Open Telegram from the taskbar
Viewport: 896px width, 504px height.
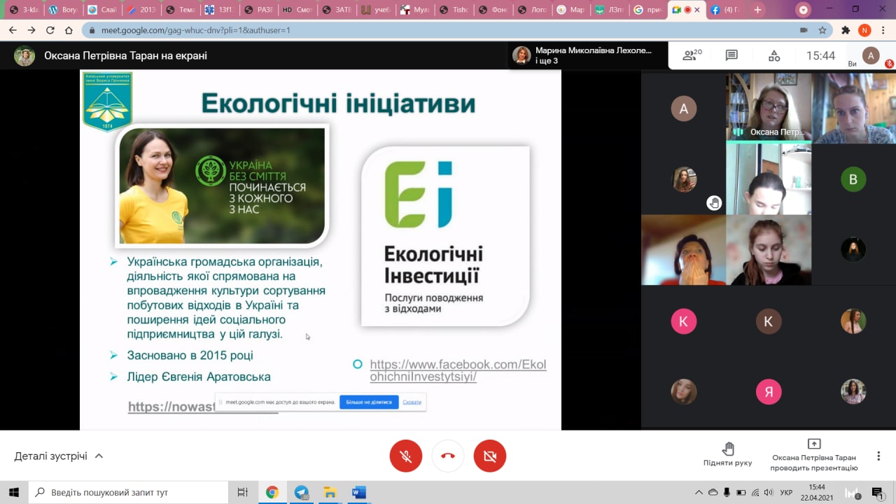pyautogui.click(x=302, y=492)
